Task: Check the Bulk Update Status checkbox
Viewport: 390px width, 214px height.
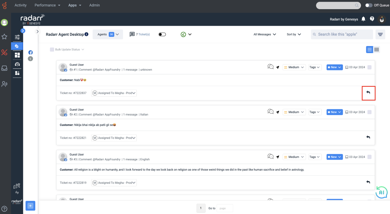Action: 52,49
